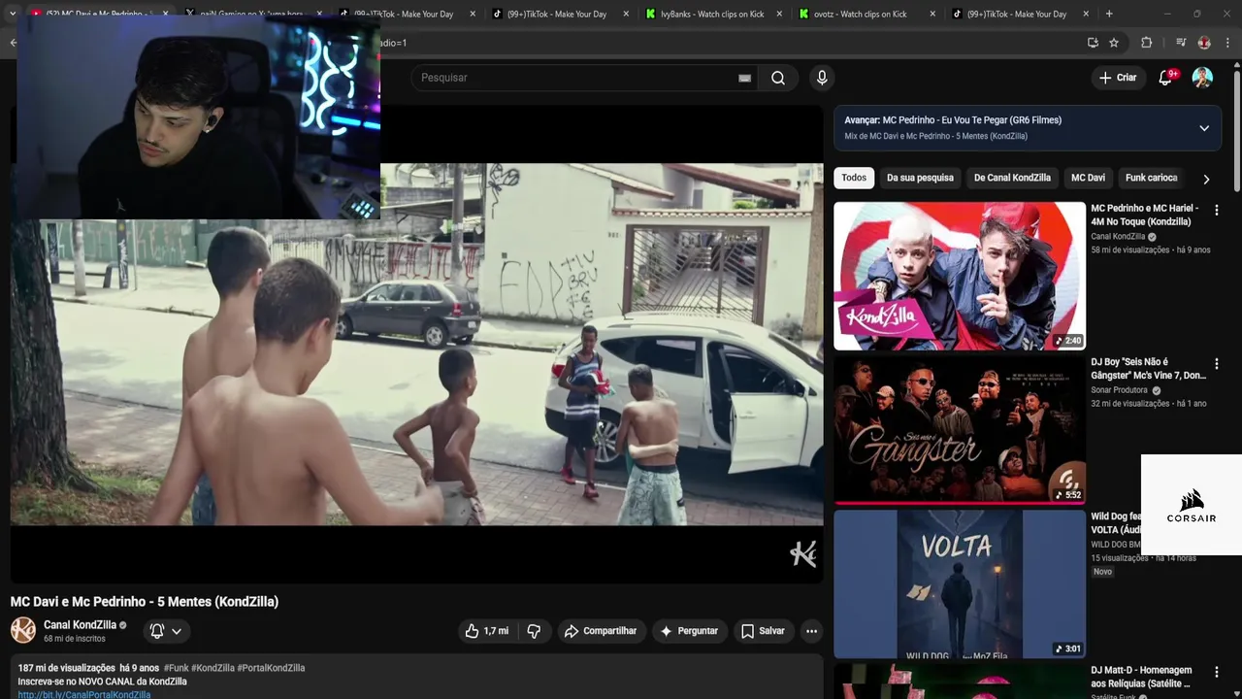The width and height of the screenshot is (1242, 699).
Task: Open Canal KondZilla channel name link
Action: click(x=80, y=625)
